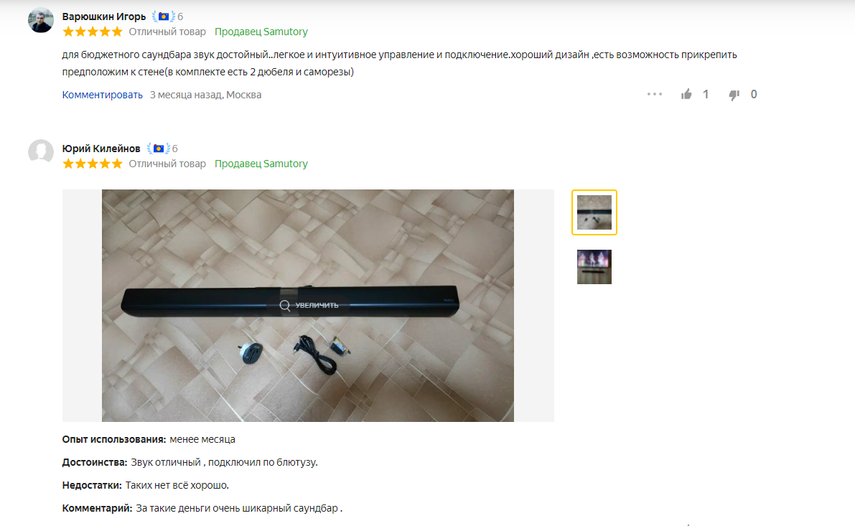Click the magnifier Увеличить overlay on photo
The width and height of the screenshot is (855, 526).
click(x=309, y=305)
